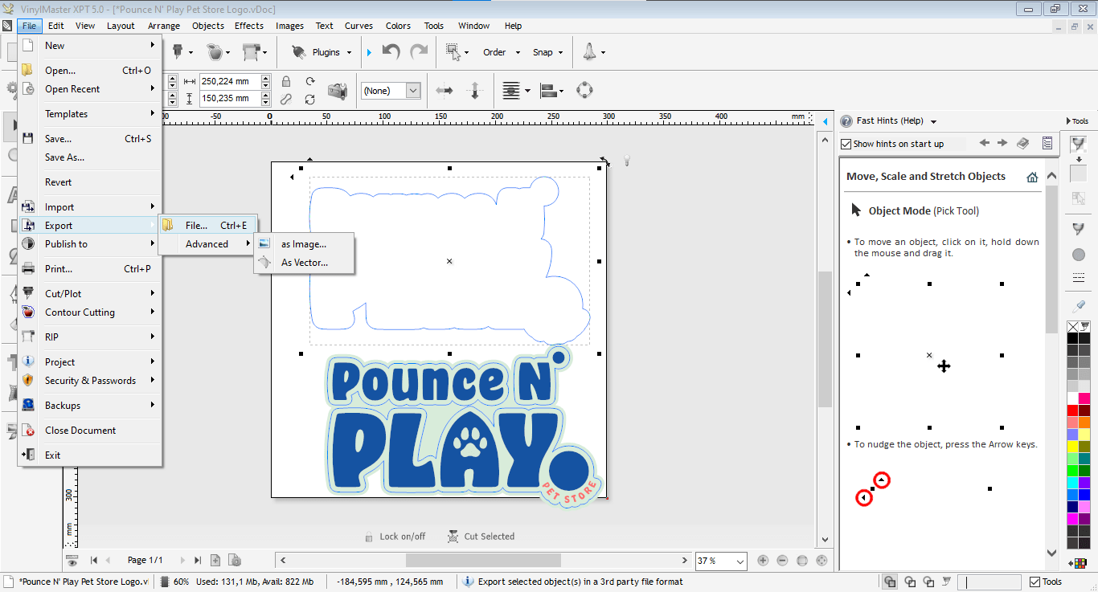The height and width of the screenshot is (592, 1098).
Task: Choose Close Document in File menu
Action: tap(90, 431)
